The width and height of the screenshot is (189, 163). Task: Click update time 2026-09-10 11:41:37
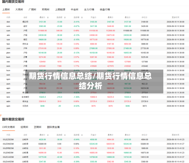pos(175,157)
